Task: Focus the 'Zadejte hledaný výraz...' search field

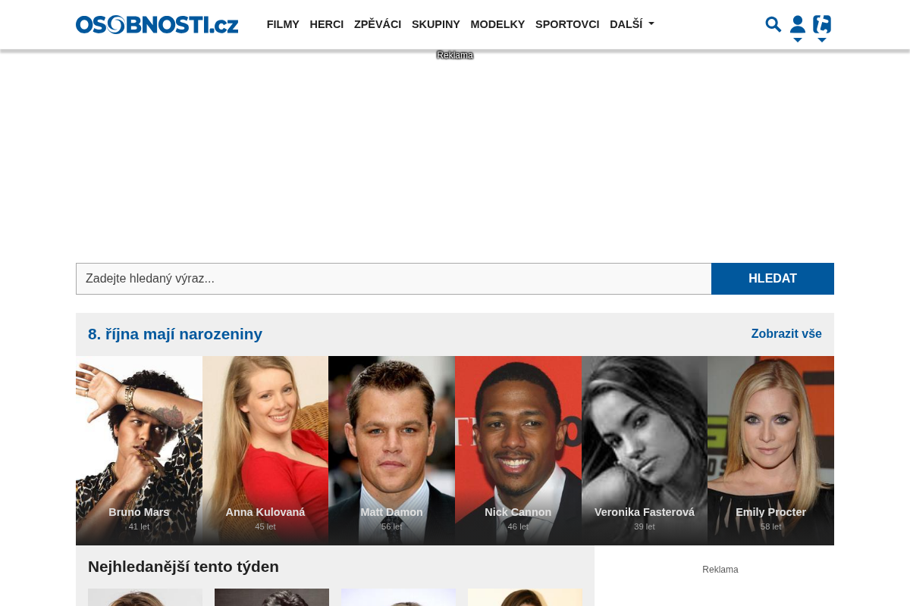Action: pos(394,279)
